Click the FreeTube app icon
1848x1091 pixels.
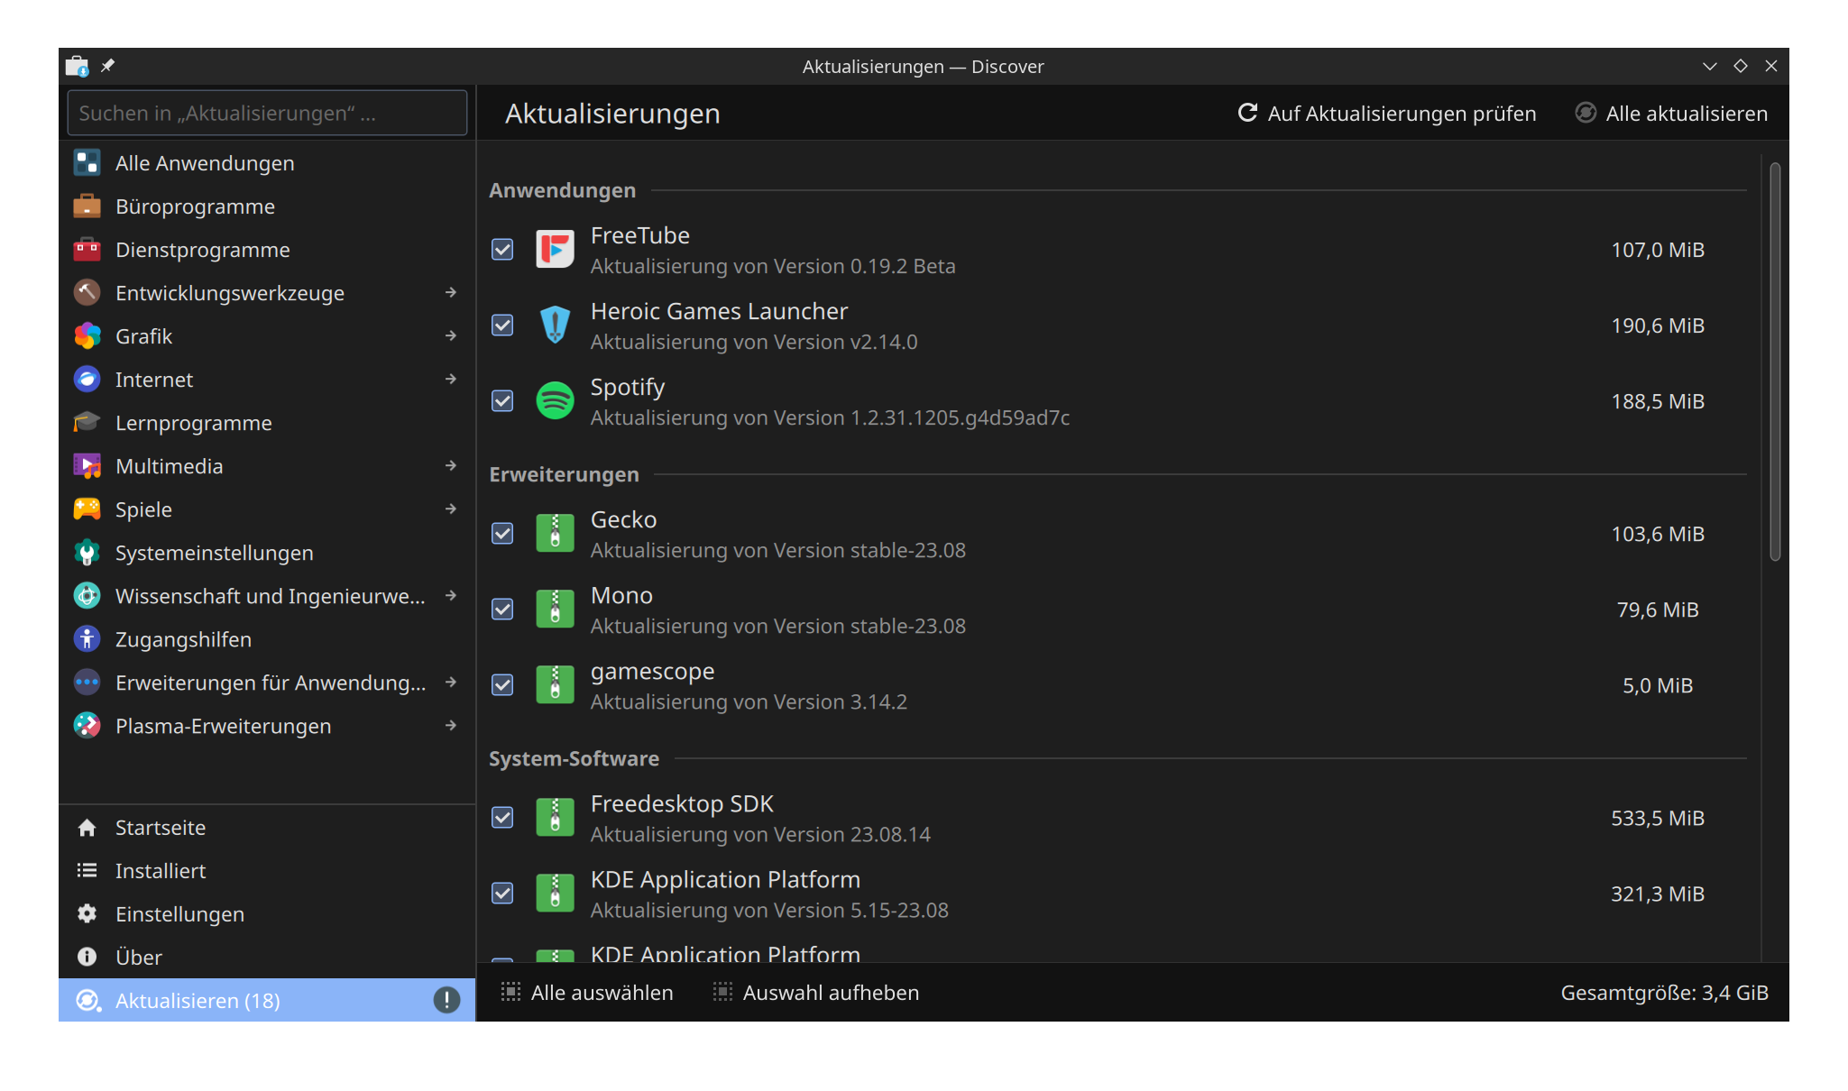(555, 249)
